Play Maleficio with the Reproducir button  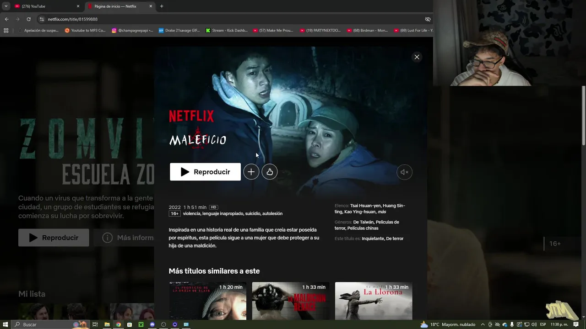pos(205,172)
